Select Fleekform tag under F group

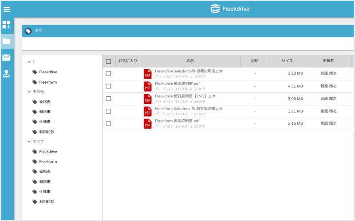pos(45,82)
